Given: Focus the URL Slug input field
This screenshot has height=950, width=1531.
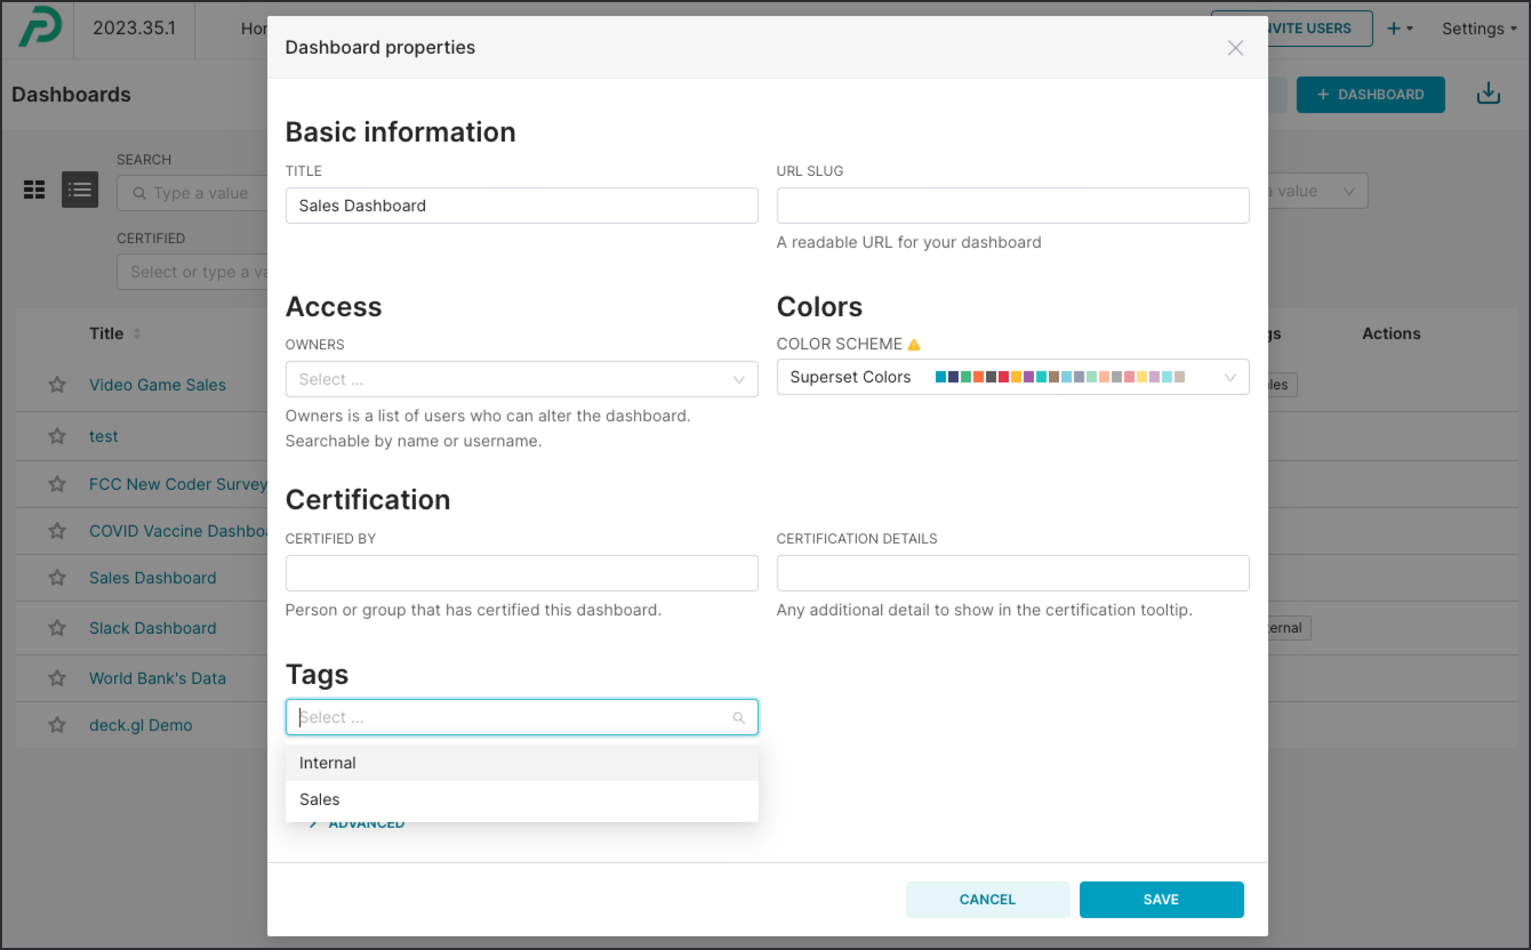Looking at the screenshot, I should click(1012, 206).
